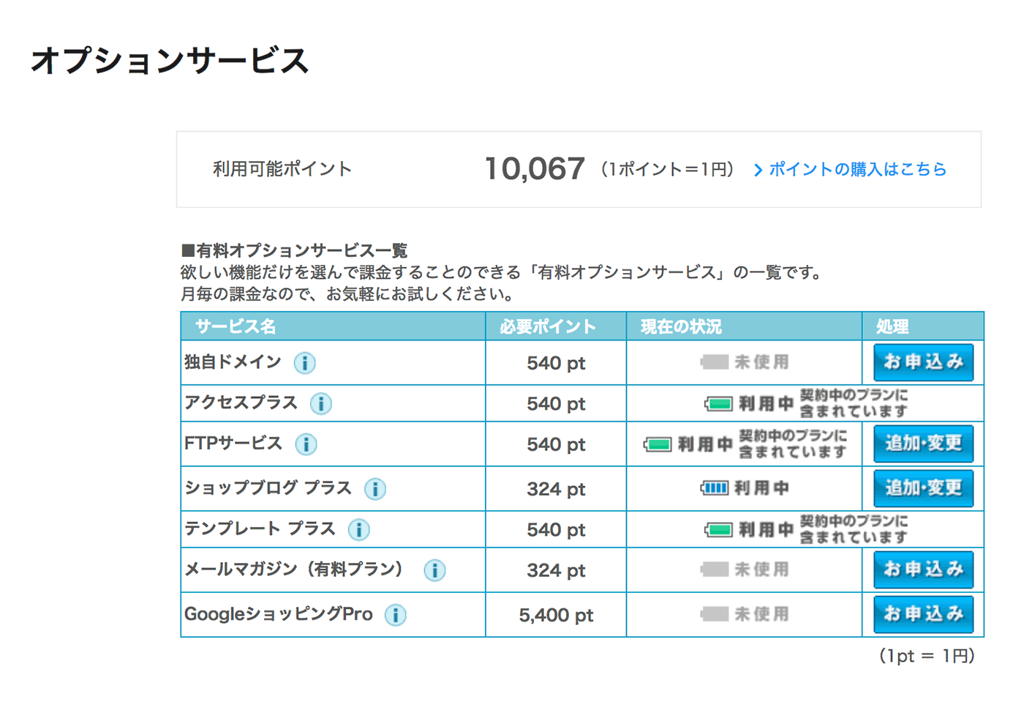Click the 利用可能ポイント label
1024x702 pixels.
click(x=282, y=169)
